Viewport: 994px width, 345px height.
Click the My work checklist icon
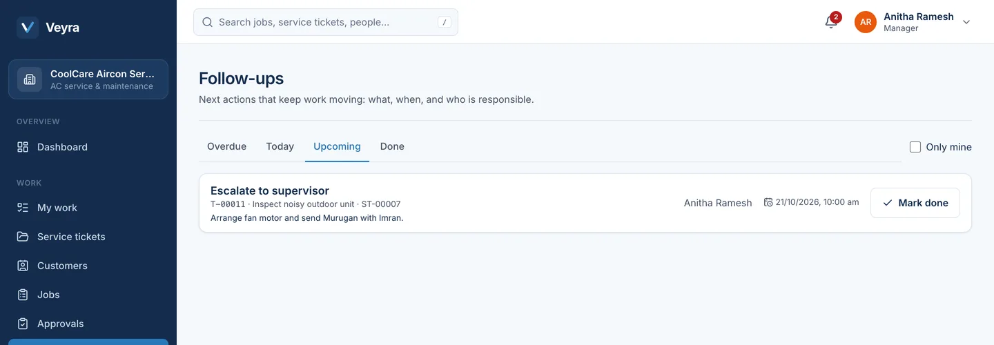(x=23, y=208)
